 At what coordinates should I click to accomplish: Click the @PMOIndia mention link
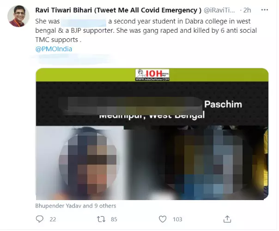tap(54, 49)
